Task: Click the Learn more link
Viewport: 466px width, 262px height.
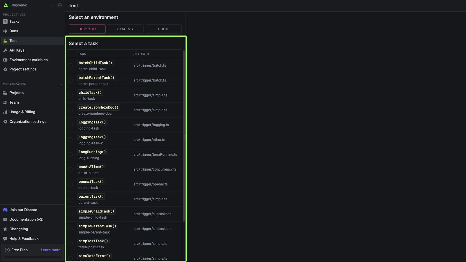Action: (x=50, y=250)
